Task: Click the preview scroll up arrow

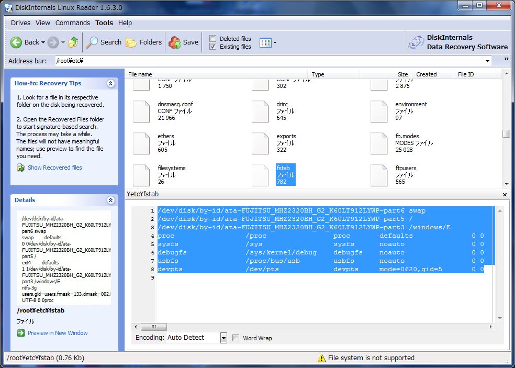Action: tap(500, 210)
